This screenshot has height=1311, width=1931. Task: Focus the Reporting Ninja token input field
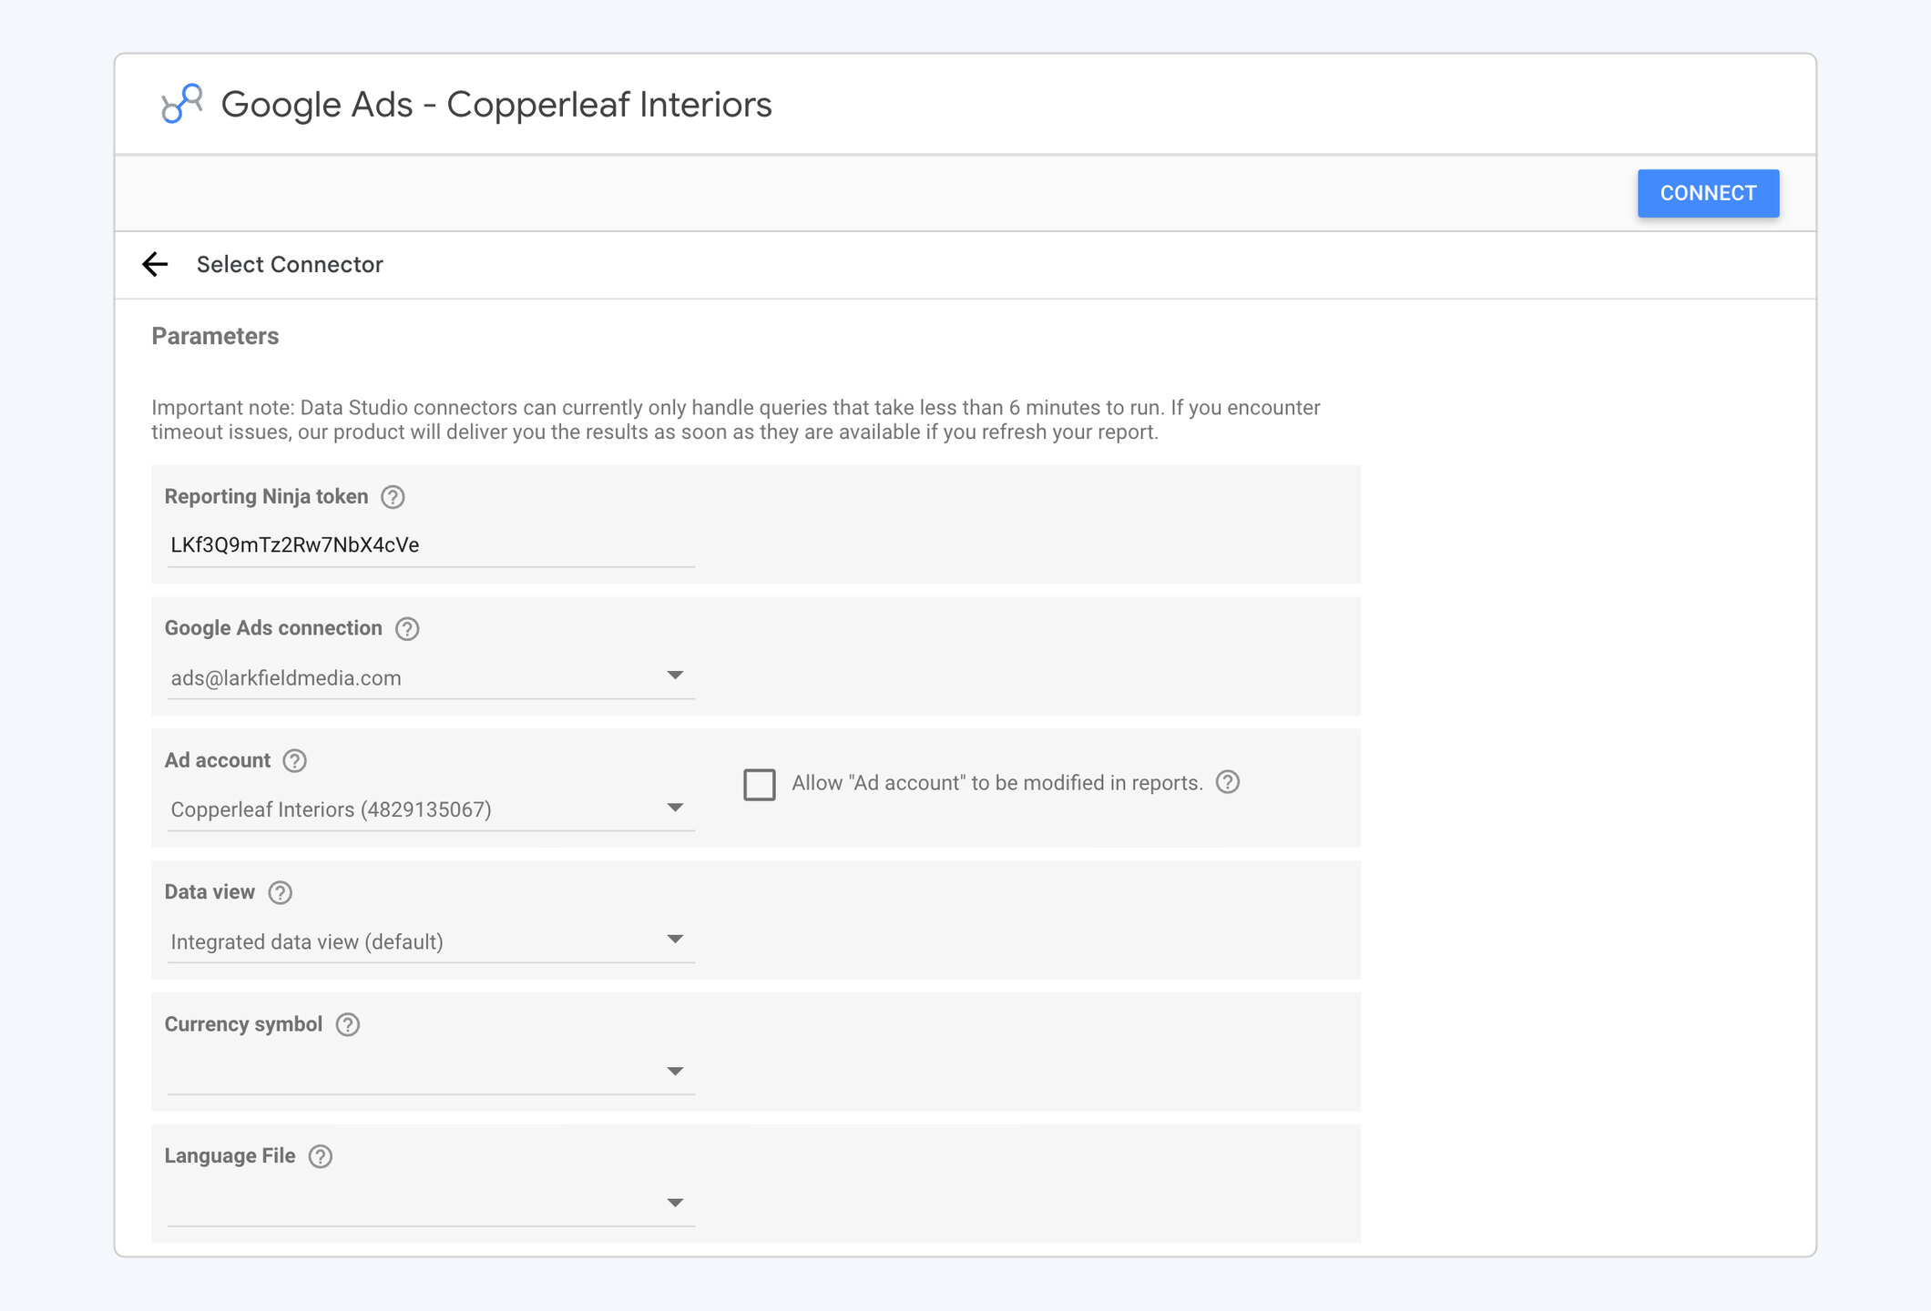tap(431, 545)
